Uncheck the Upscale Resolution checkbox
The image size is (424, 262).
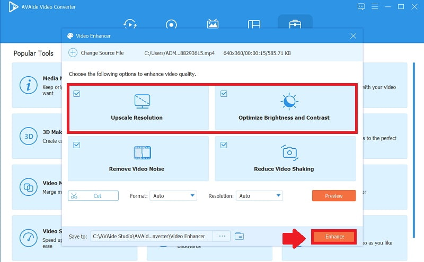point(76,94)
